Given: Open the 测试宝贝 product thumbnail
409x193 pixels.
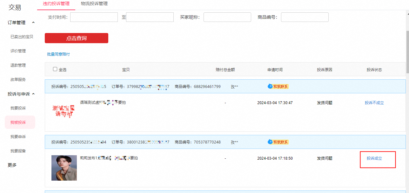Looking at the screenshot, I should (x=64, y=111).
